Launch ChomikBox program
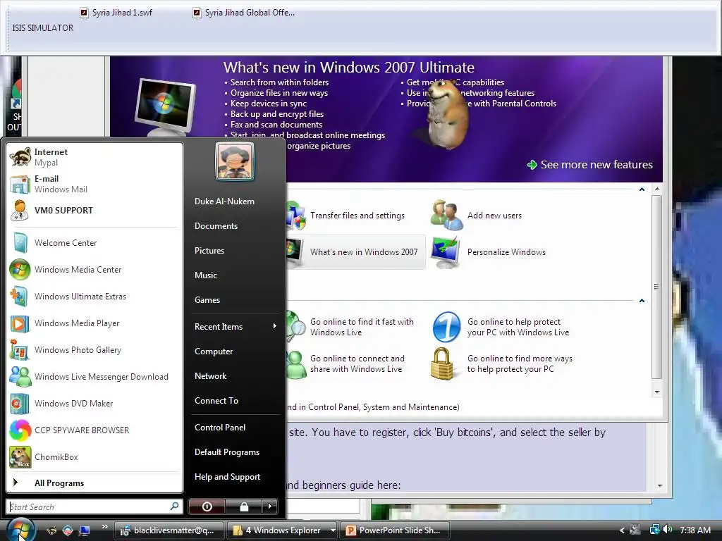The height and width of the screenshot is (541, 722). (94, 456)
